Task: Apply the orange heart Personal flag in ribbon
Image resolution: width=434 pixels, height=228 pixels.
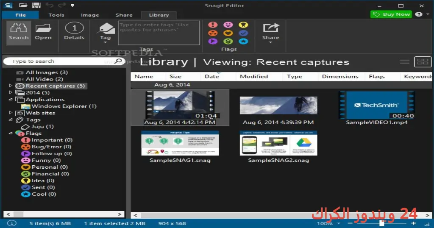Action: click(x=228, y=33)
